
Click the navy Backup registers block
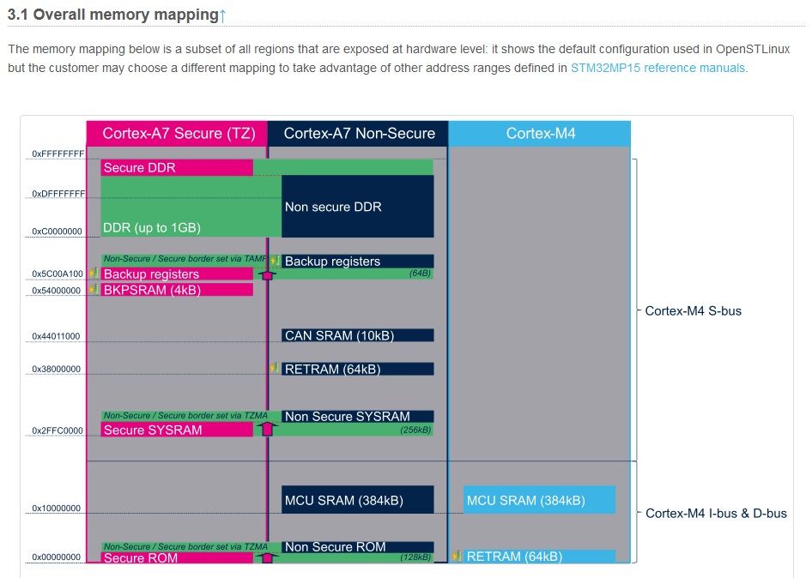[x=358, y=261]
